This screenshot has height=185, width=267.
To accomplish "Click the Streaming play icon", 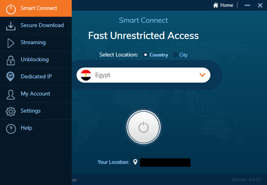I will point(11,43).
